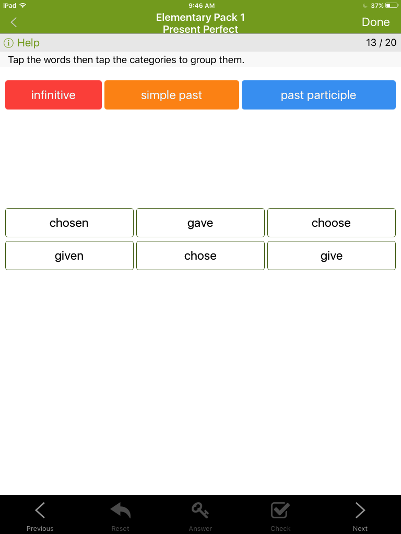401x534 pixels.
Task: Select the word "chose"
Action: (x=200, y=256)
